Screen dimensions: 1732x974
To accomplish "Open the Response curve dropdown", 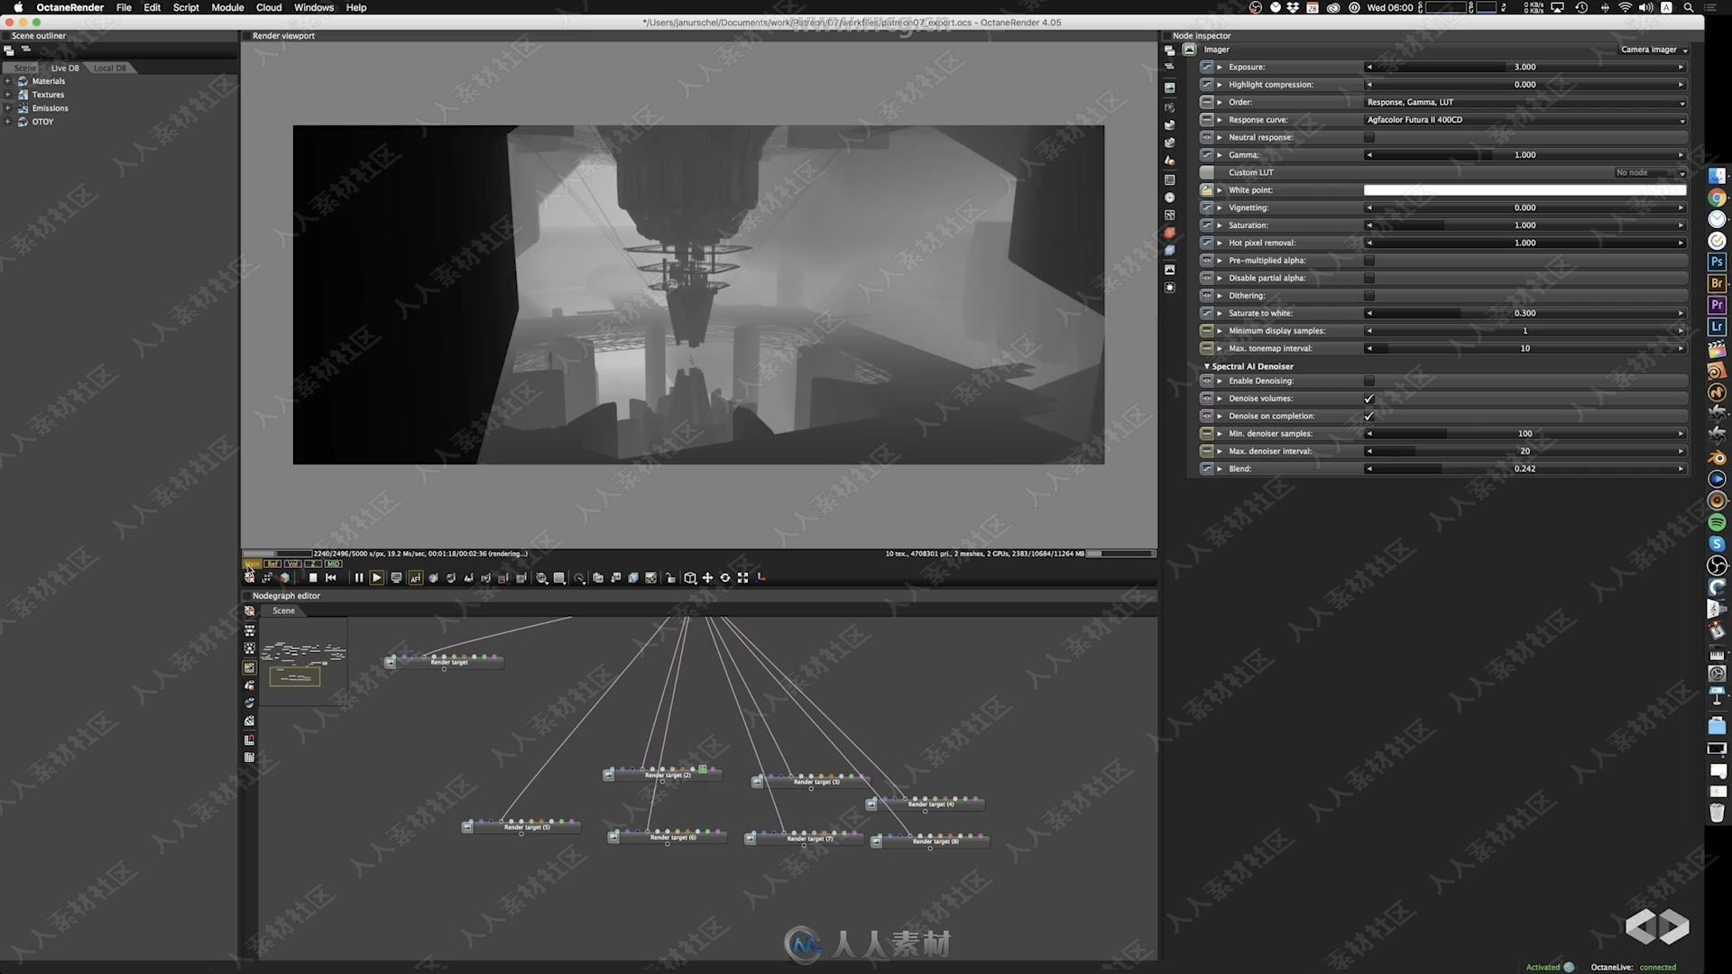I will click(x=1525, y=120).
